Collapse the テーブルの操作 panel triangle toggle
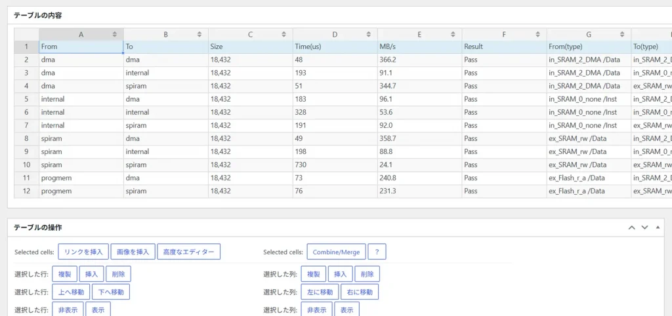672x316 pixels. pyautogui.click(x=658, y=227)
